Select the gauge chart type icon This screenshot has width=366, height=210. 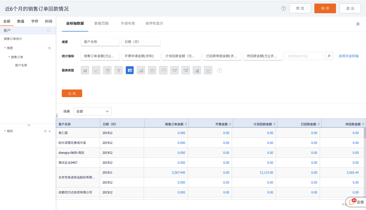(163, 70)
